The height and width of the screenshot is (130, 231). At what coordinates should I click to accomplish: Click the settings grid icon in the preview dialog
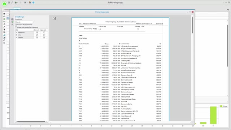click(x=12, y=24)
